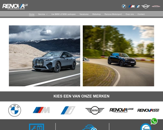The width and height of the screenshot is (163, 130).
Task: Click the circular car icon at bottom right
Action: coord(146,127)
